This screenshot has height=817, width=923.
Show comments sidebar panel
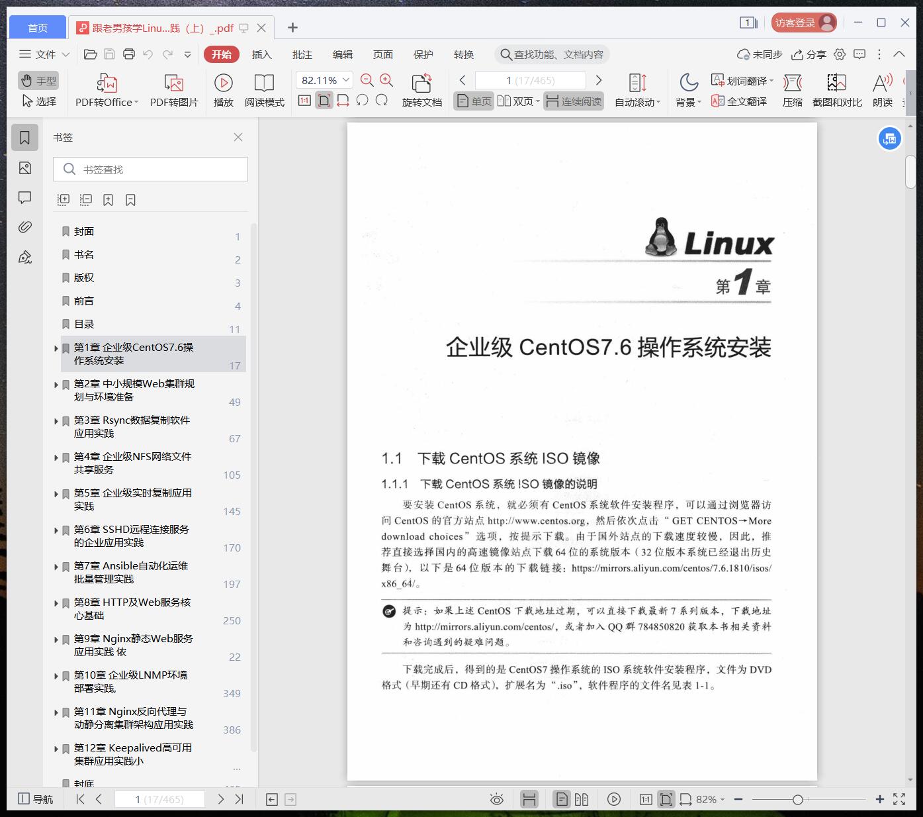[25, 198]
